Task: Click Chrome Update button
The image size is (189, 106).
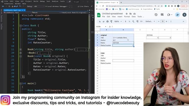Action: pyautogui.click(x=184, y=6)
